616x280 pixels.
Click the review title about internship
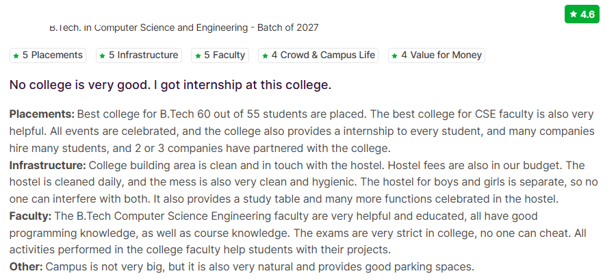click(x=170, y=86)
